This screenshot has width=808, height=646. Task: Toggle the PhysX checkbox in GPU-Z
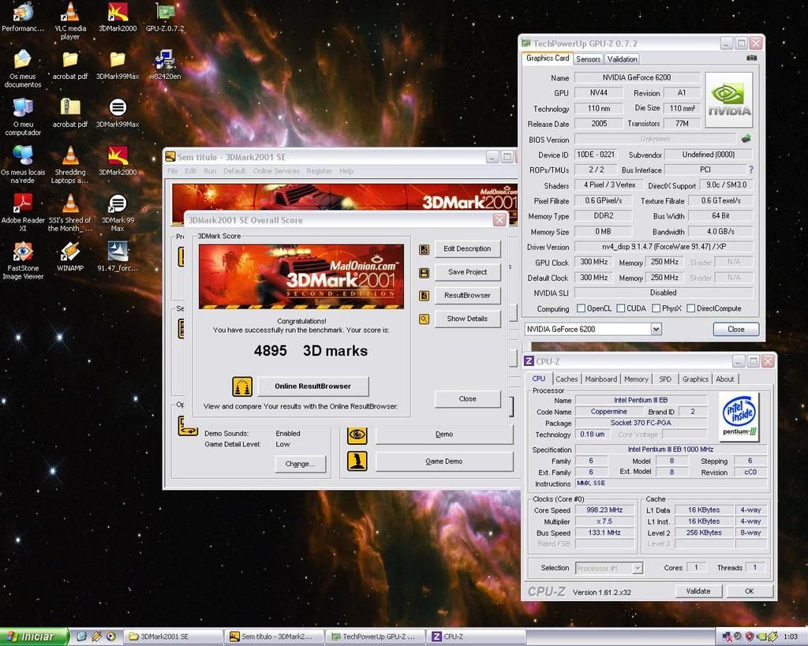656,308
